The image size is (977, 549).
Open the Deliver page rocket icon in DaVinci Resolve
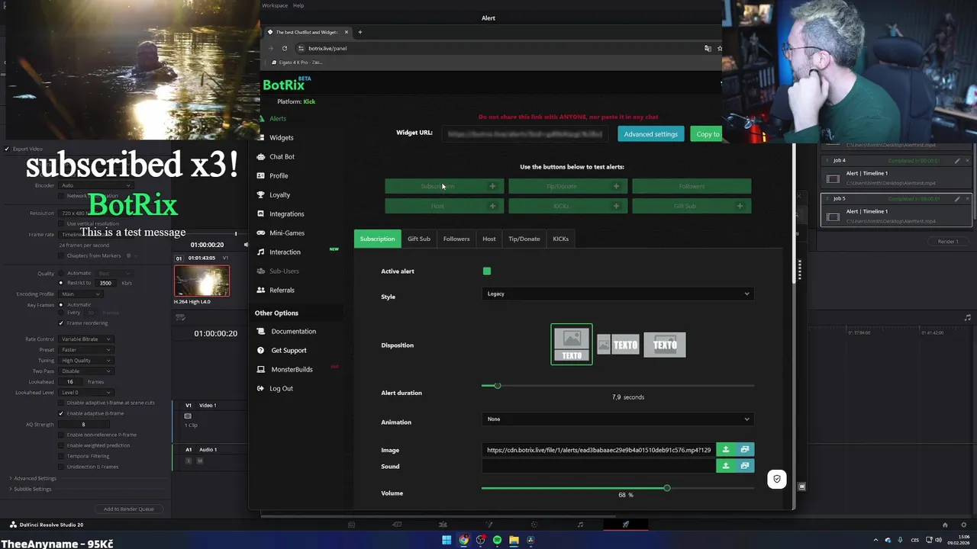pyautogui.click(x=625, y=525)
